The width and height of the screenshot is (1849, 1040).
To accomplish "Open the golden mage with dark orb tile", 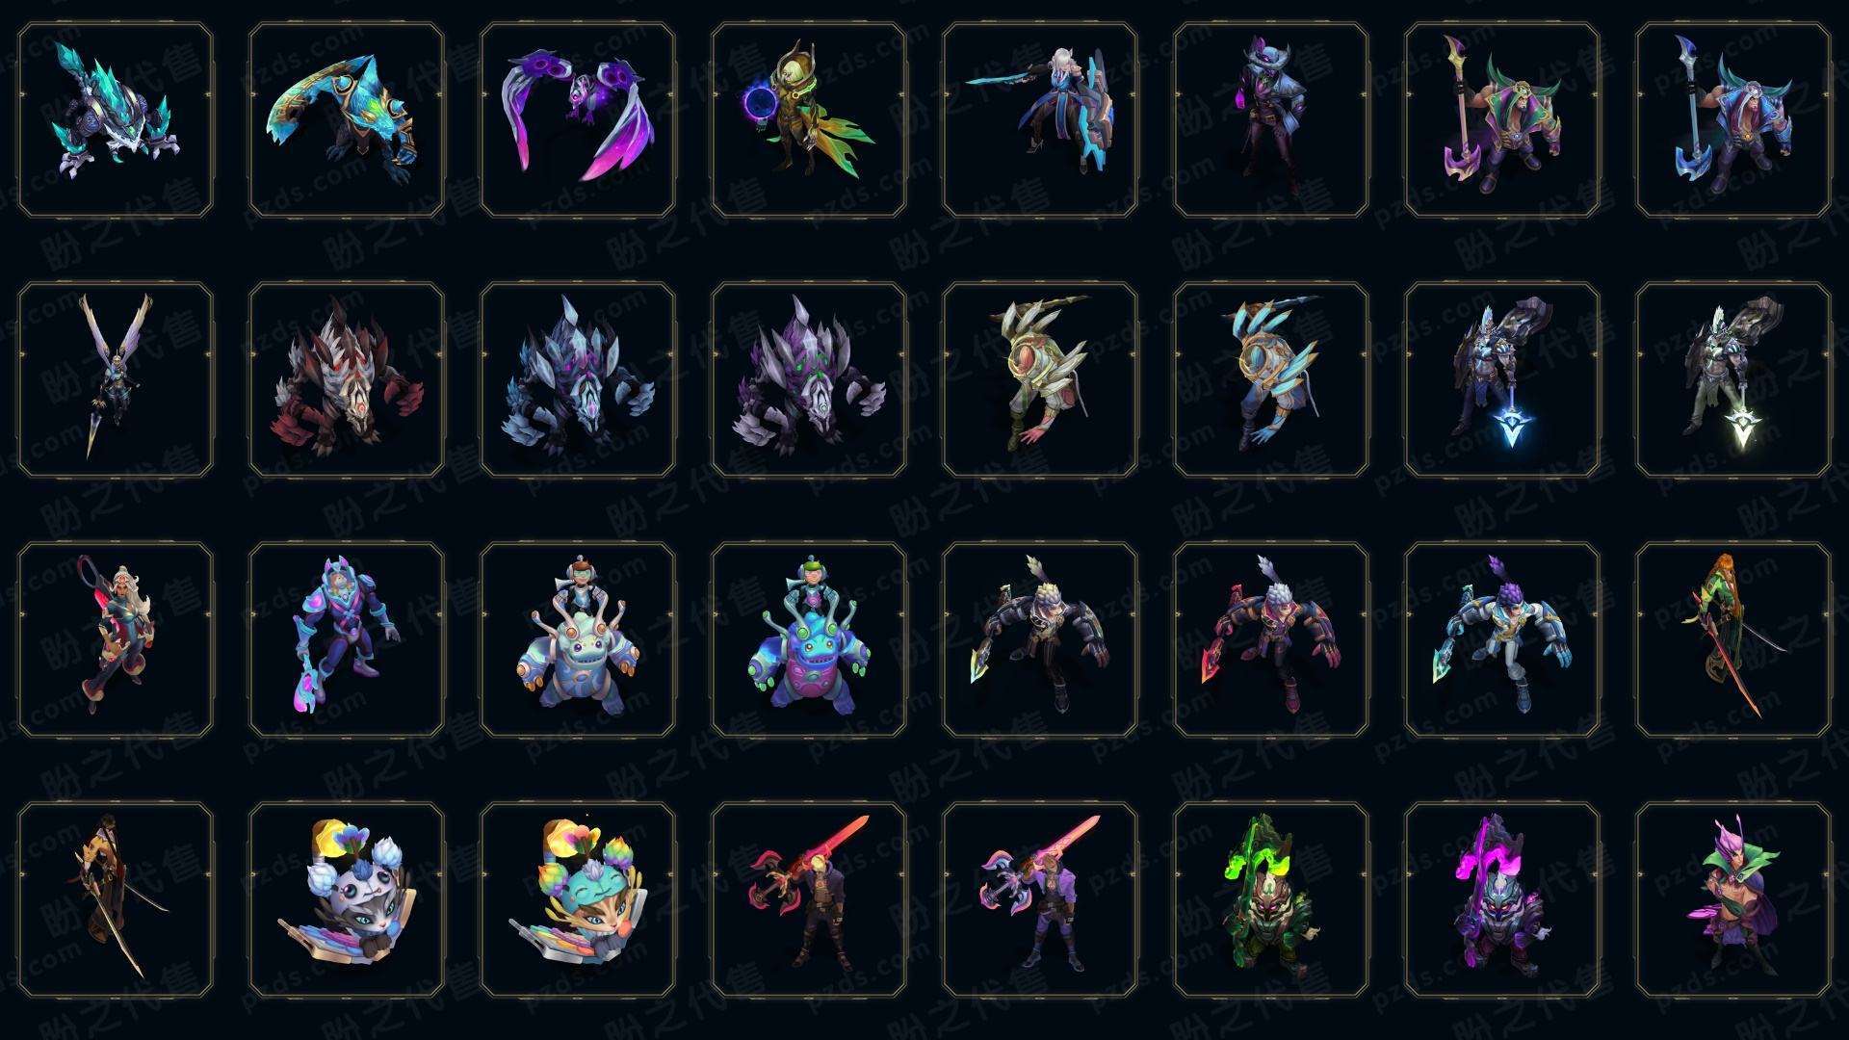I will click(x=809, y=119).
